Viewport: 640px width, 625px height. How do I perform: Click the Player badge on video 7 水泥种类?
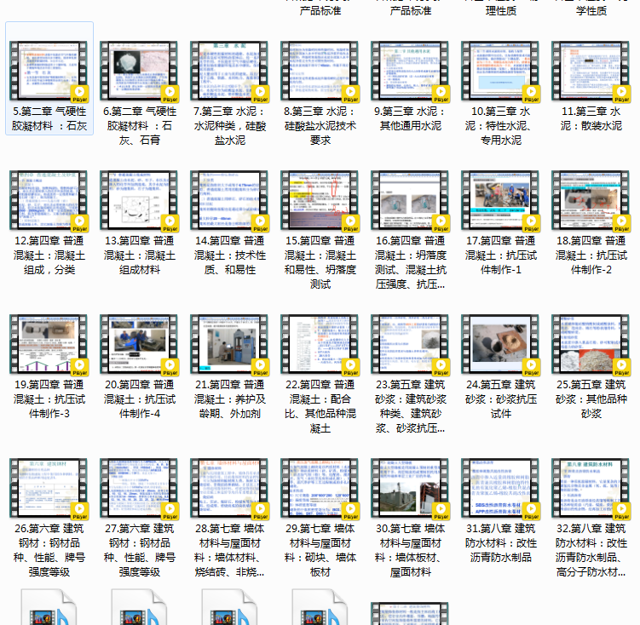(x=260, y=92)
